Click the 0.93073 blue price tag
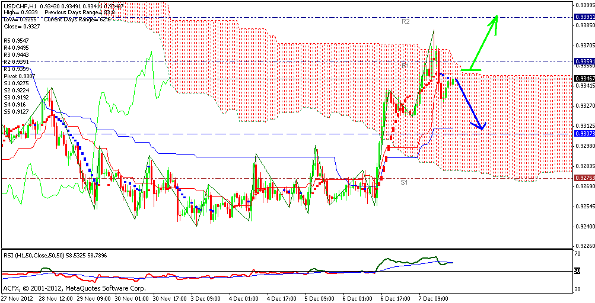This screenshot has height=303, width=595. 584,134
